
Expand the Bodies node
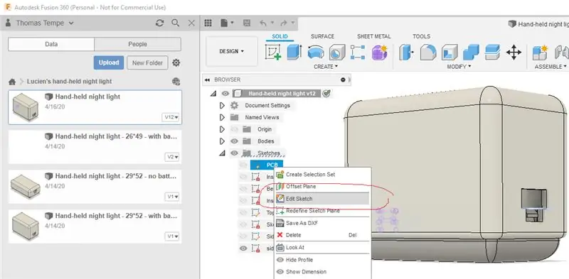222,141
